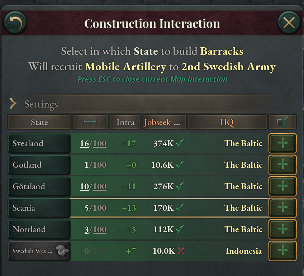
Task: Select the Swedish West Indies row
Action: click(x=39, y=251)
